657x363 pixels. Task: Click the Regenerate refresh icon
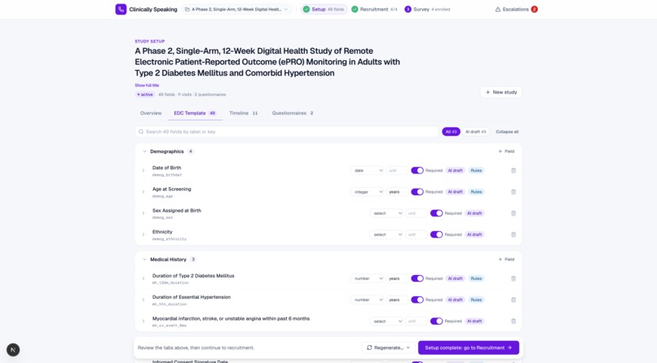(369, 348)
